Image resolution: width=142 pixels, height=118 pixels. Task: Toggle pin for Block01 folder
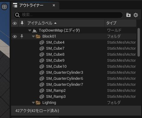click(22, 36)
